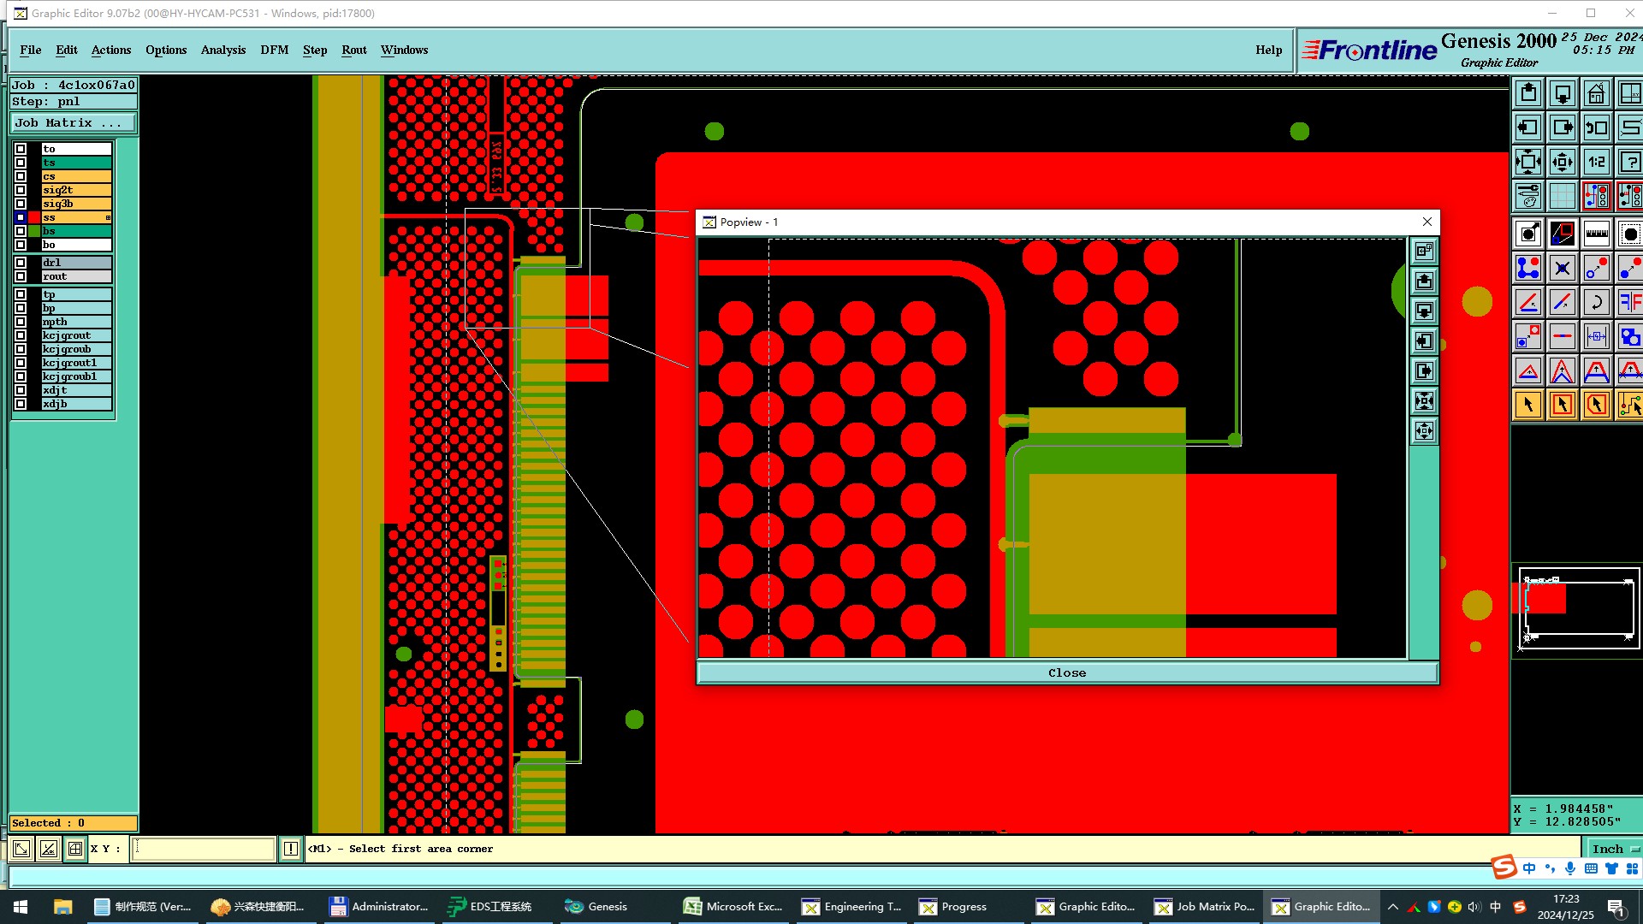Click the Job Matrix ... button

coord(74,123)
